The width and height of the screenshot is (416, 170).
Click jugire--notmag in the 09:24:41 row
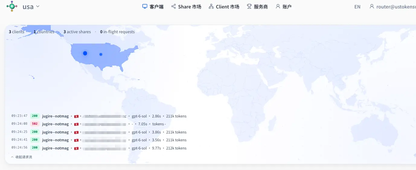(x=56, y=140)
